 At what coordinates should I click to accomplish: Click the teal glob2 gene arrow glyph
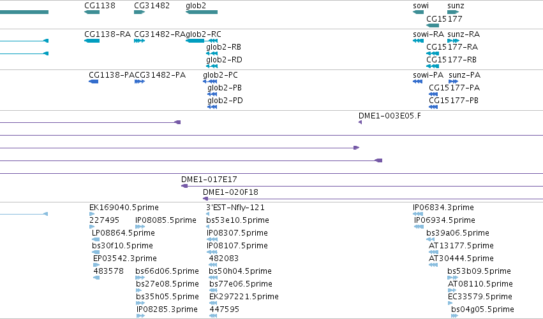[202, 12]
